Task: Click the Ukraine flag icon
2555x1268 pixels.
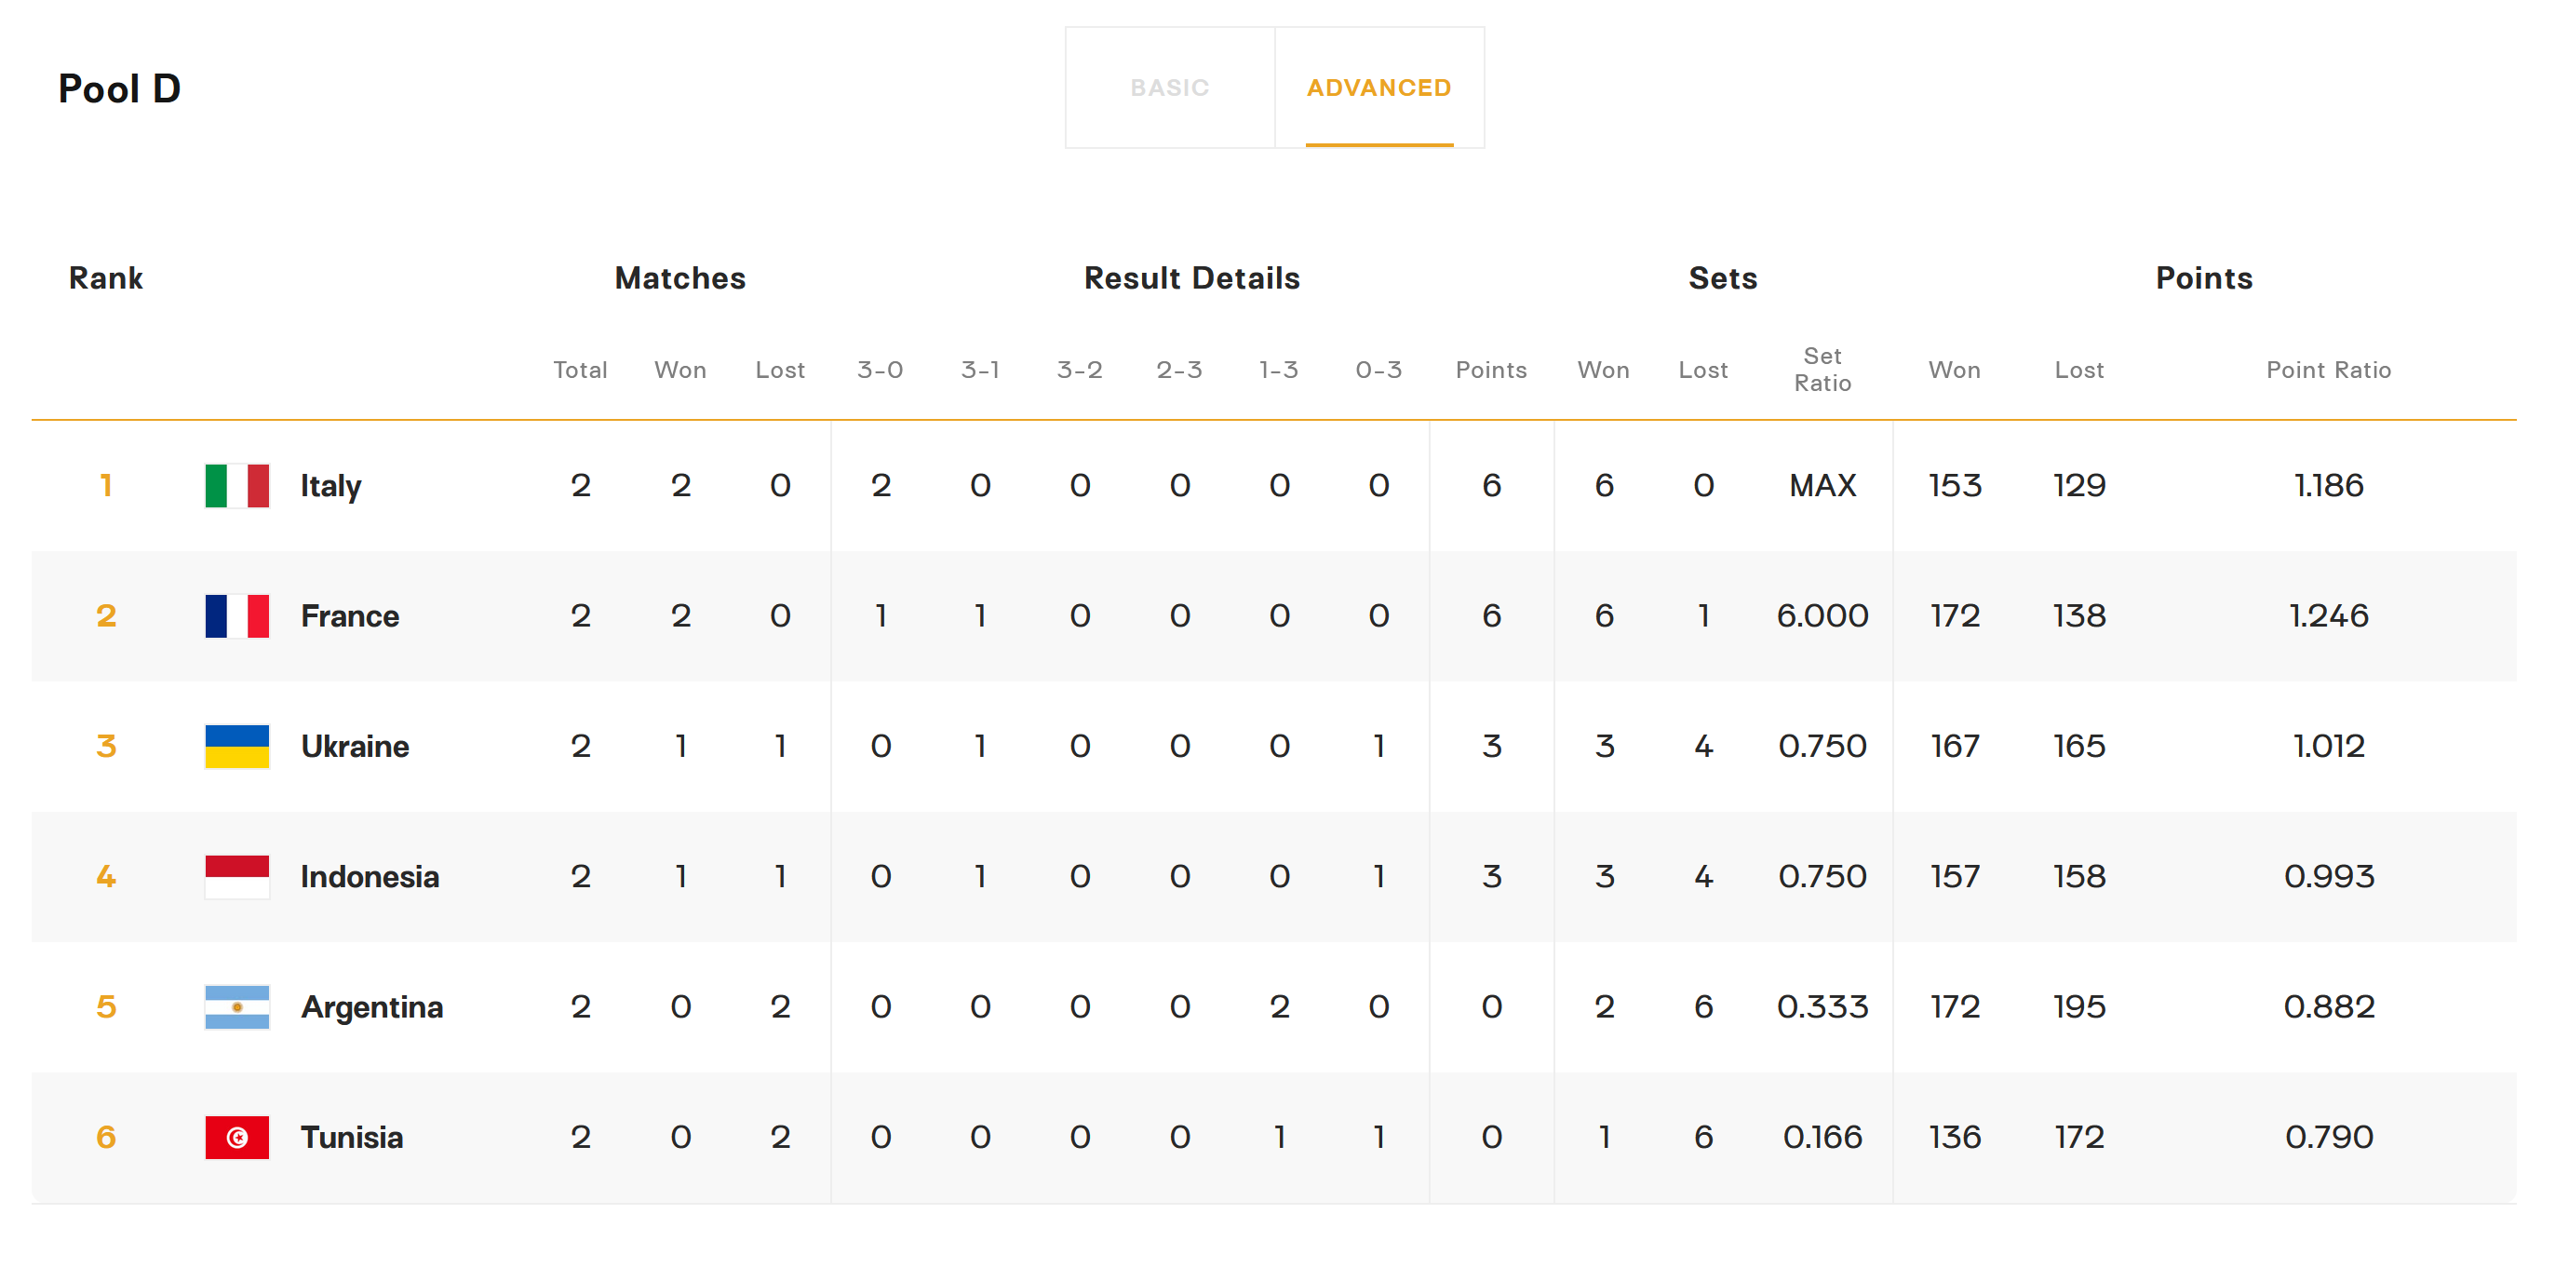Action: pyautogui.click(x=237, y=746)
